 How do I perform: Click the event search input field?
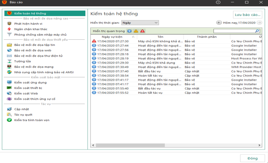(234, 31)
